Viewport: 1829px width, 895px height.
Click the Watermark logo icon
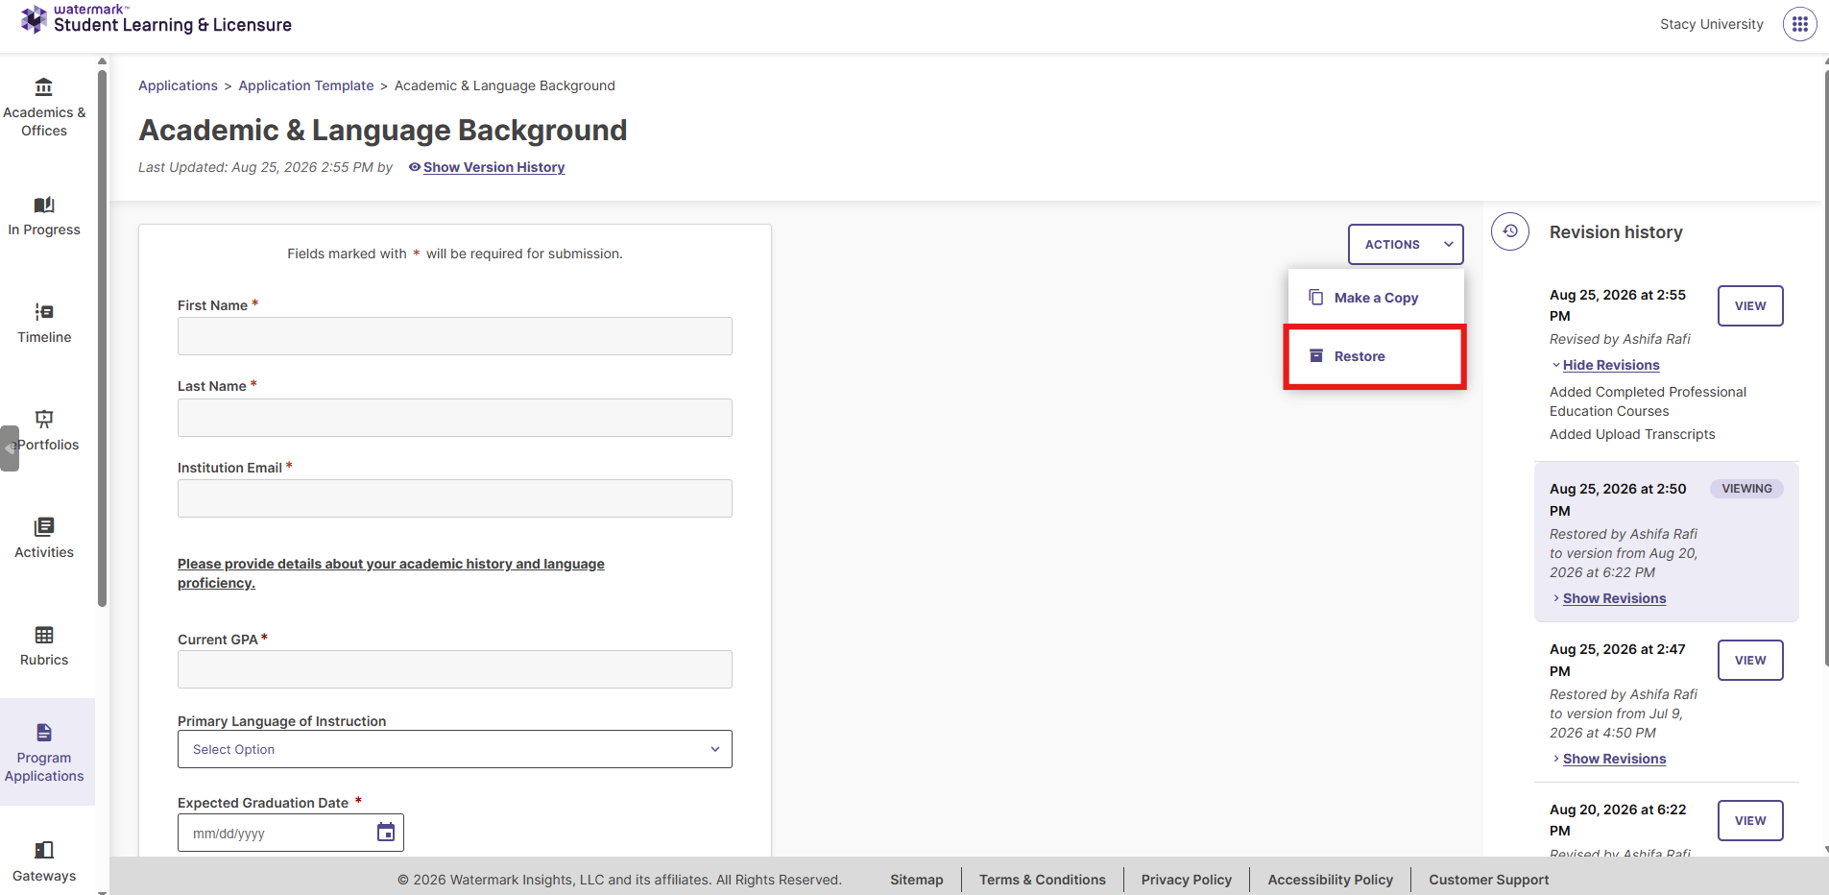34,19
